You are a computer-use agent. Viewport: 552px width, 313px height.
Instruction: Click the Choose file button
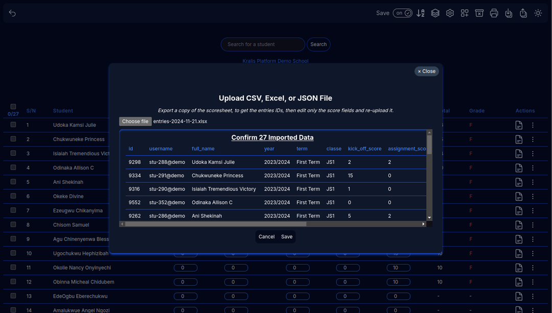(135, 122)
